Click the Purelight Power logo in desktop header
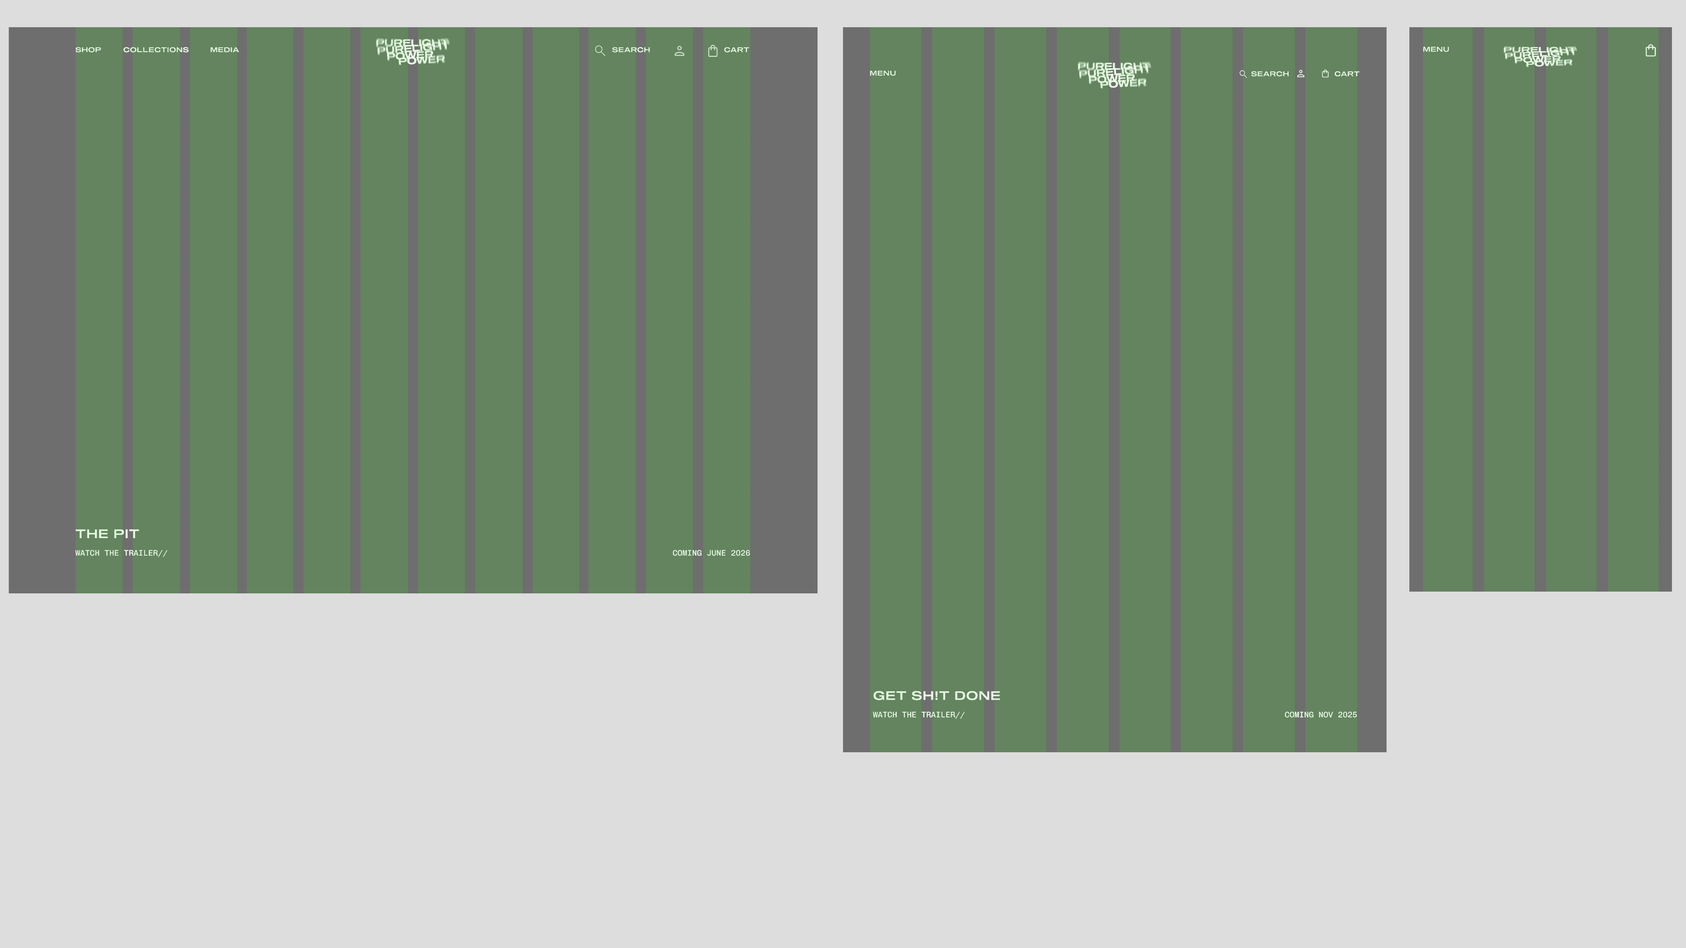This screenshot has height=948, width=1686. click(412, 52)
